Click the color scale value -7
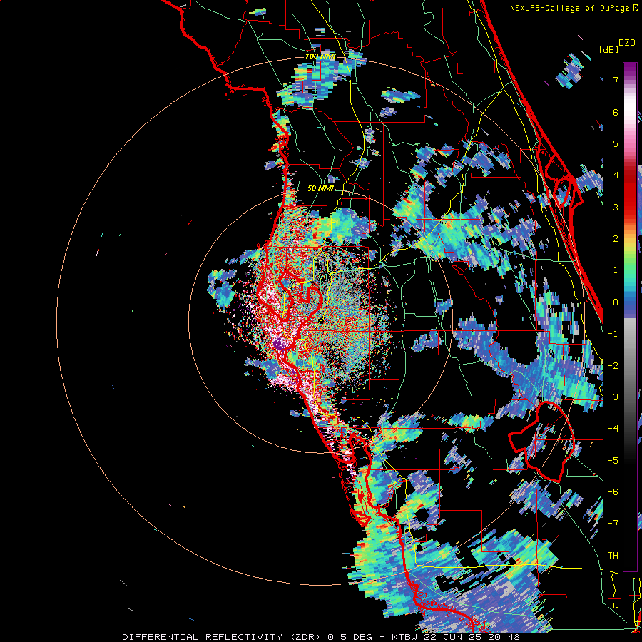The image size is (642, 642). [x=613, y=524]
